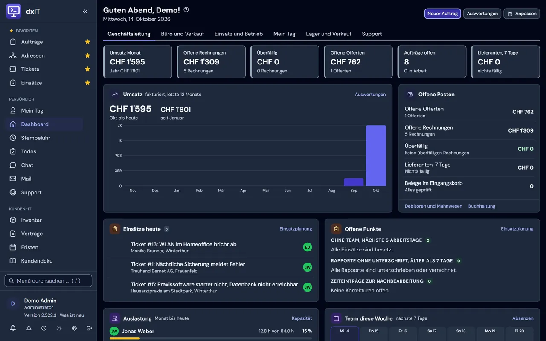Image resolution: width=546 pixels, height=341 pixels.
Task: Open Kundendoku via its book icon
Action: coord(13,261)
